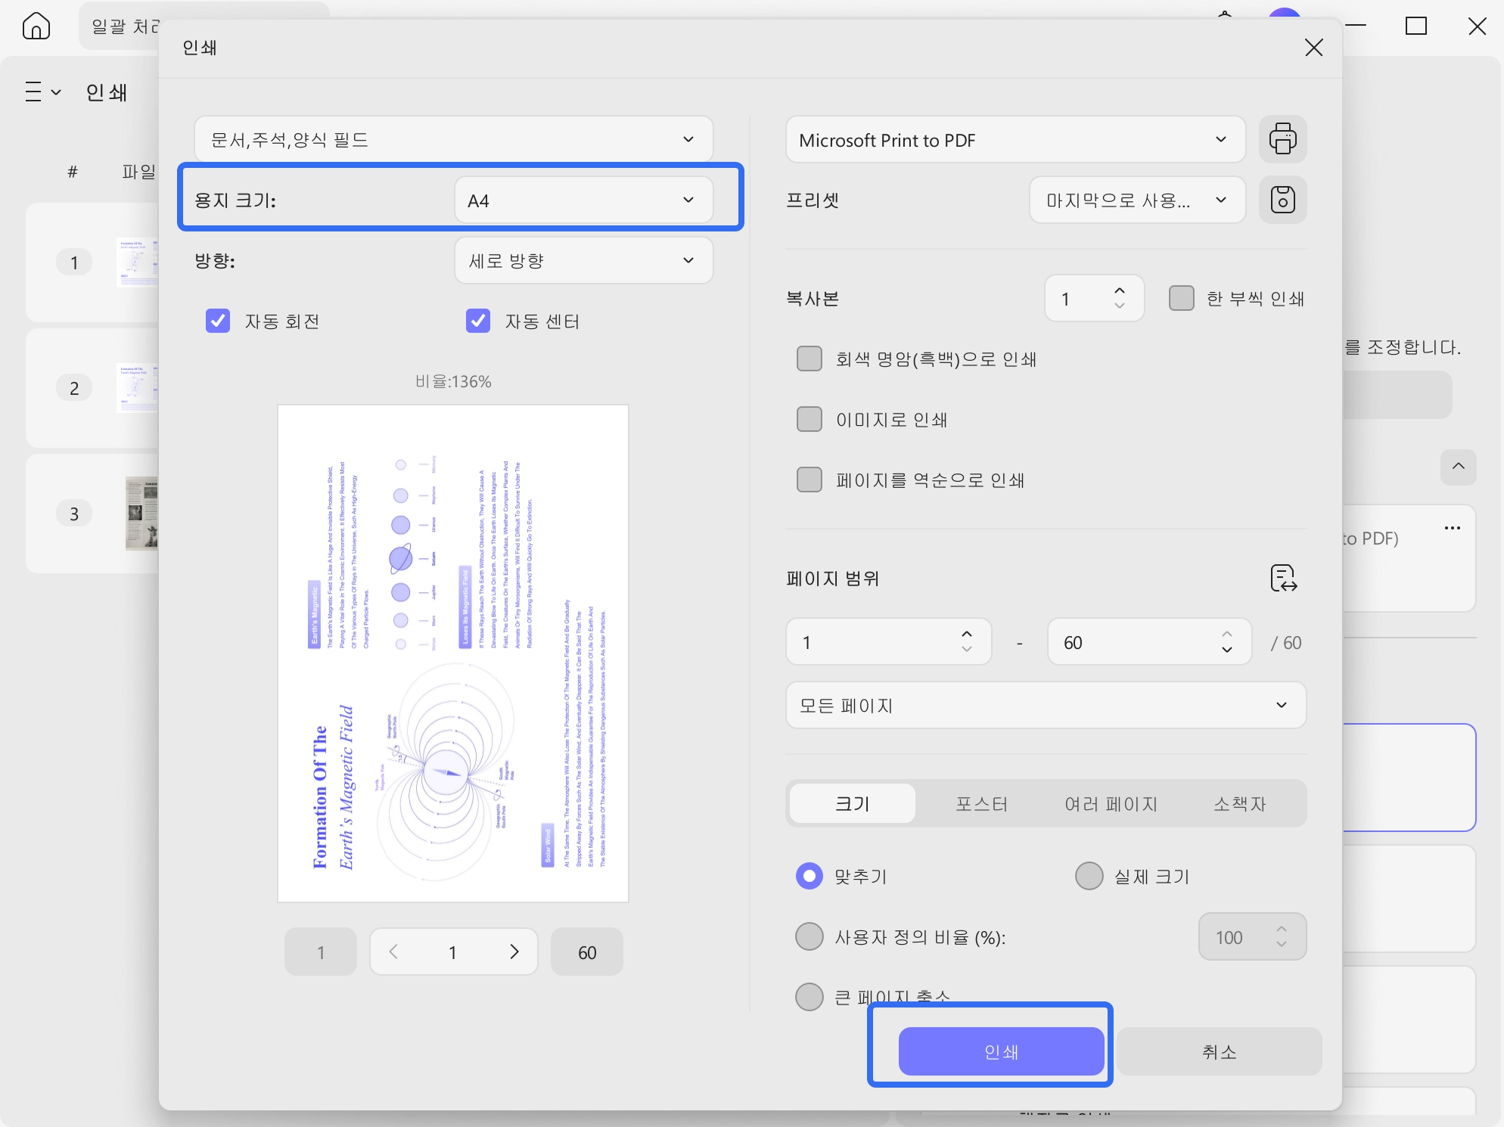Increase start page with up arrow
The image size is (1504, 1127).
click(x=967, y=634)
